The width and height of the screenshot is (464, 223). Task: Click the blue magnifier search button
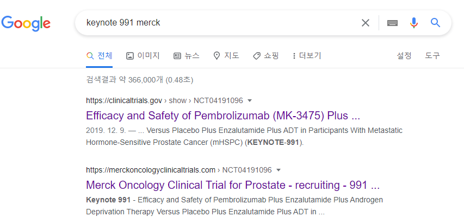435,23
